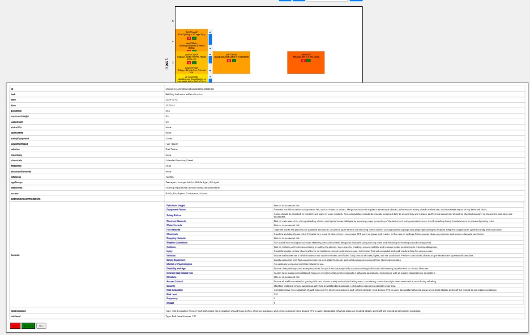The image size is (530, 335).
Task: Select Installing new Streetlighting card
Action: (x=192, y=79)
